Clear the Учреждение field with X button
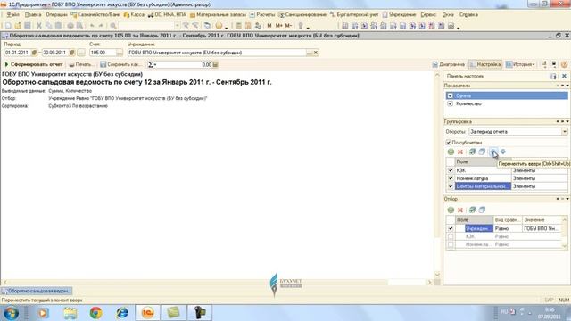Screen dimensions: 571x321 [316, 53]
